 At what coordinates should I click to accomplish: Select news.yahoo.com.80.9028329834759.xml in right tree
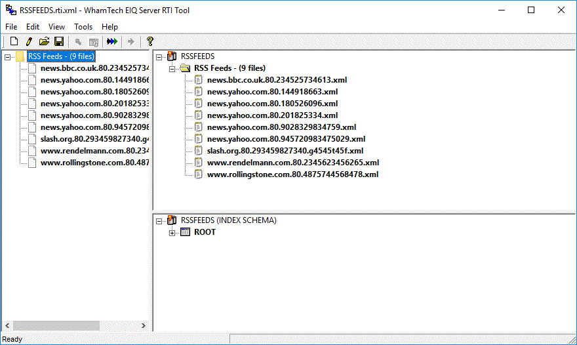[x=281, y=127]
